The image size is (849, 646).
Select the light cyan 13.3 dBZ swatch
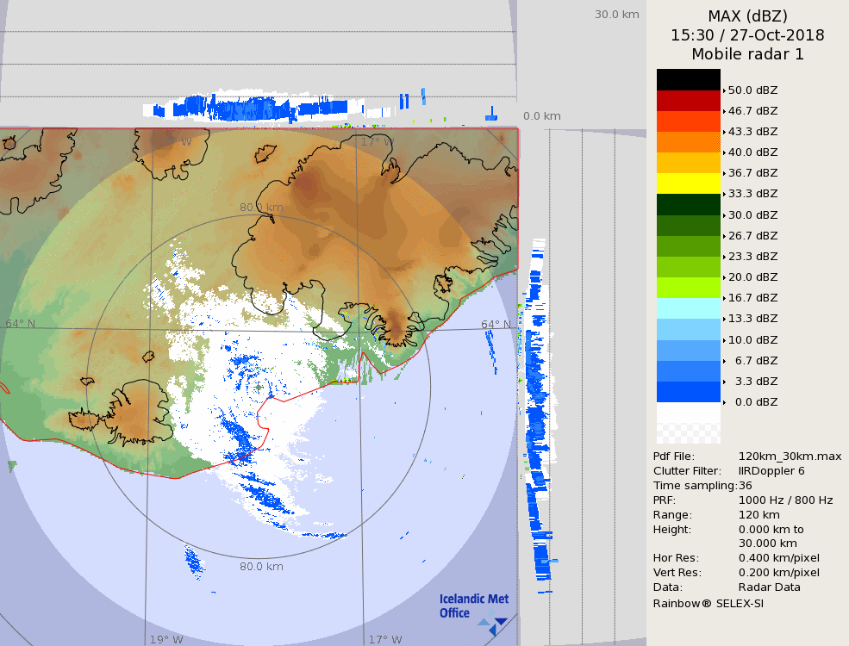tap(688, 308)
